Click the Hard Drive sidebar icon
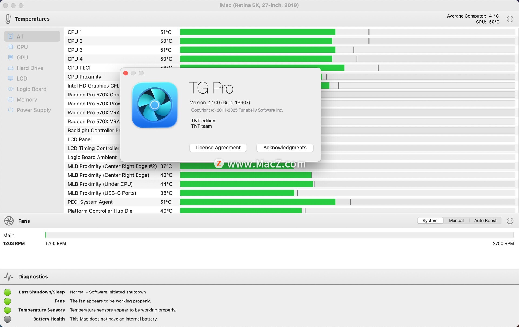Viewport: 519px width, 327px height. tap(11, 68)
